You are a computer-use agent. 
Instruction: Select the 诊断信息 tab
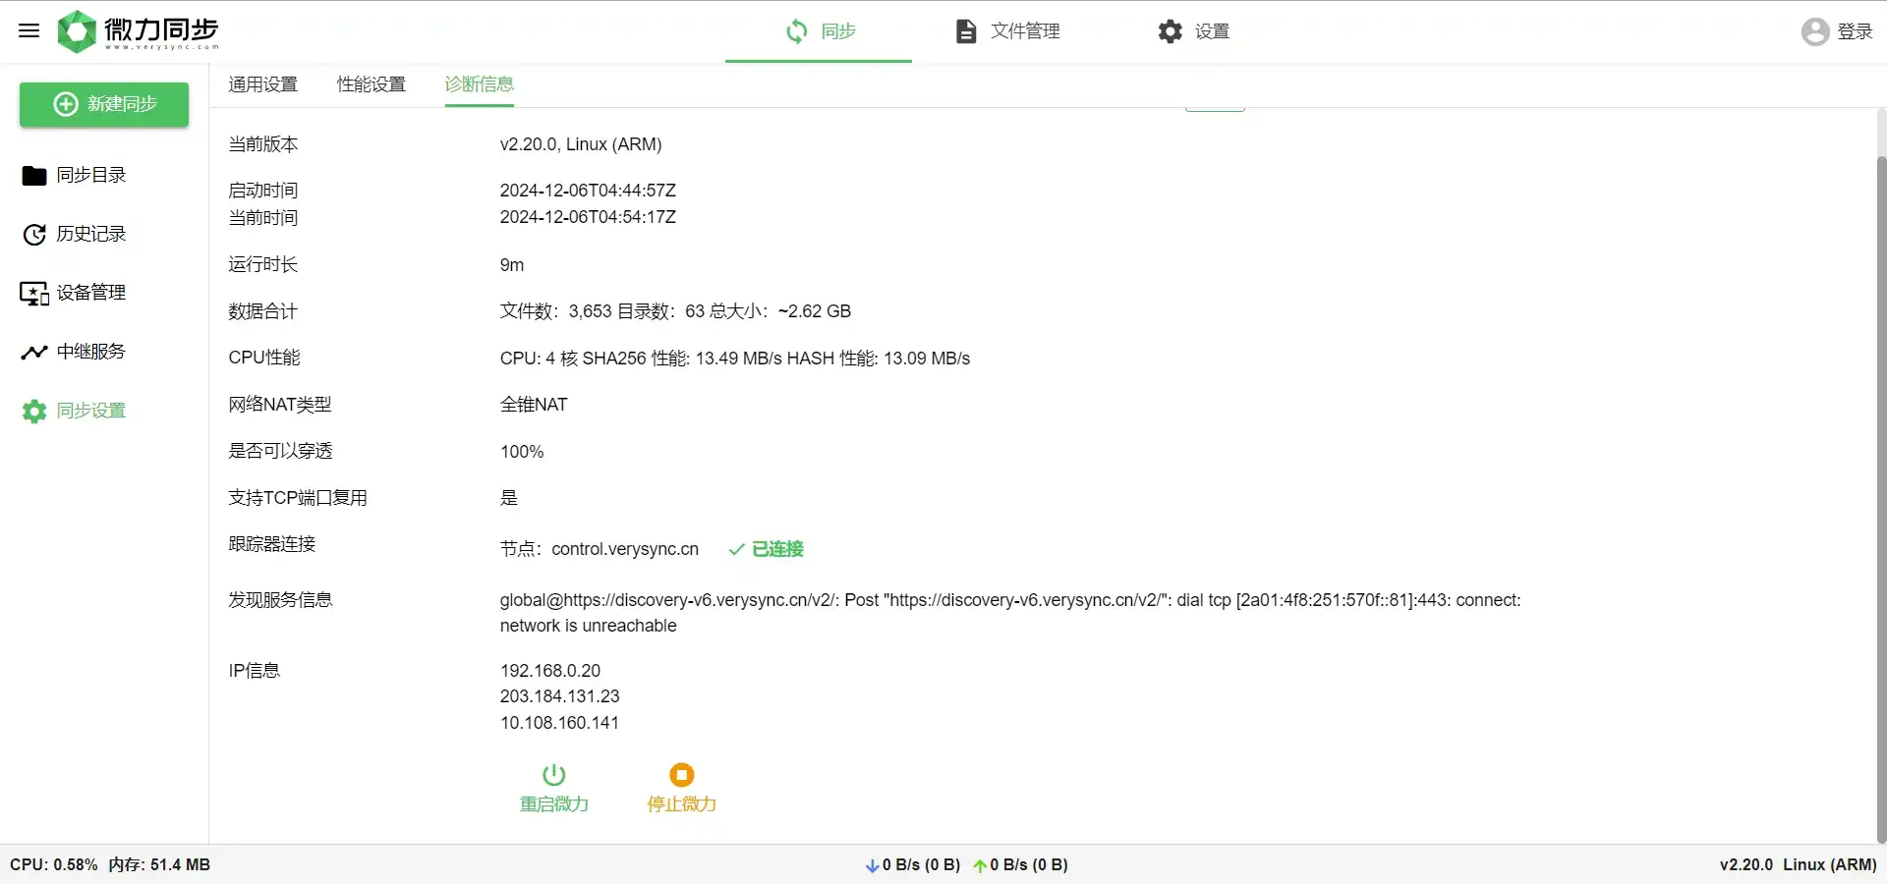479,84
